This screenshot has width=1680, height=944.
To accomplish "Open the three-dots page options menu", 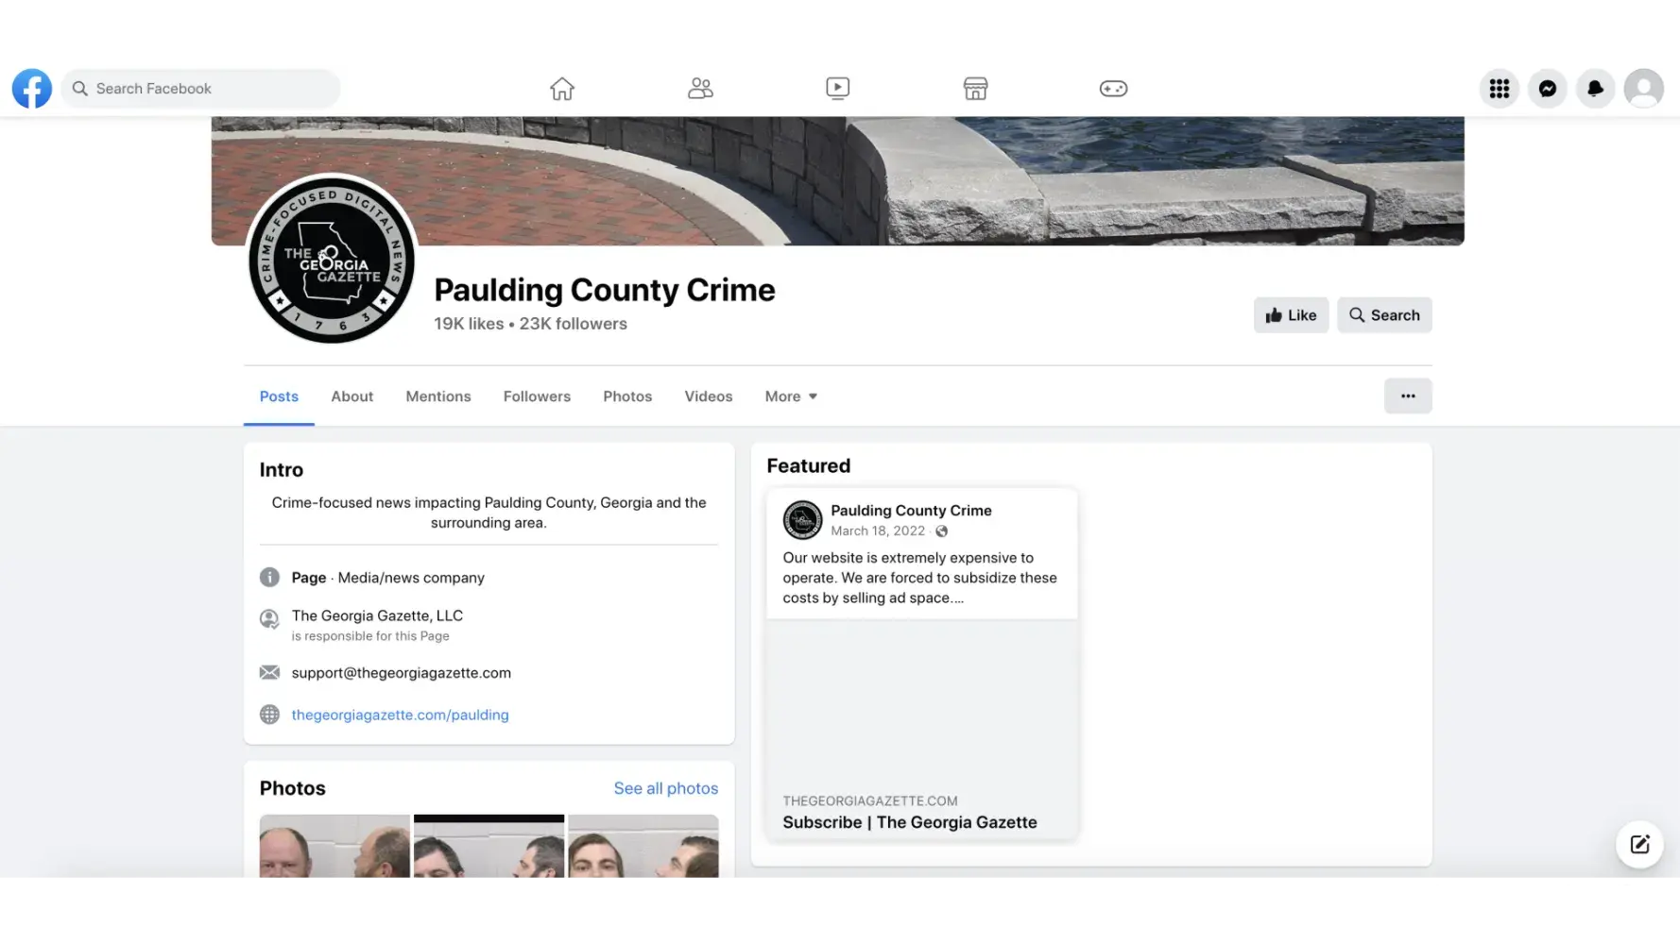I will (x=1408, y=396).
